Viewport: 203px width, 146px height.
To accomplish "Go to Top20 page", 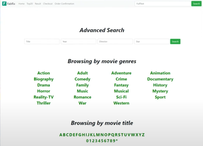I will [x=30, y=4].
